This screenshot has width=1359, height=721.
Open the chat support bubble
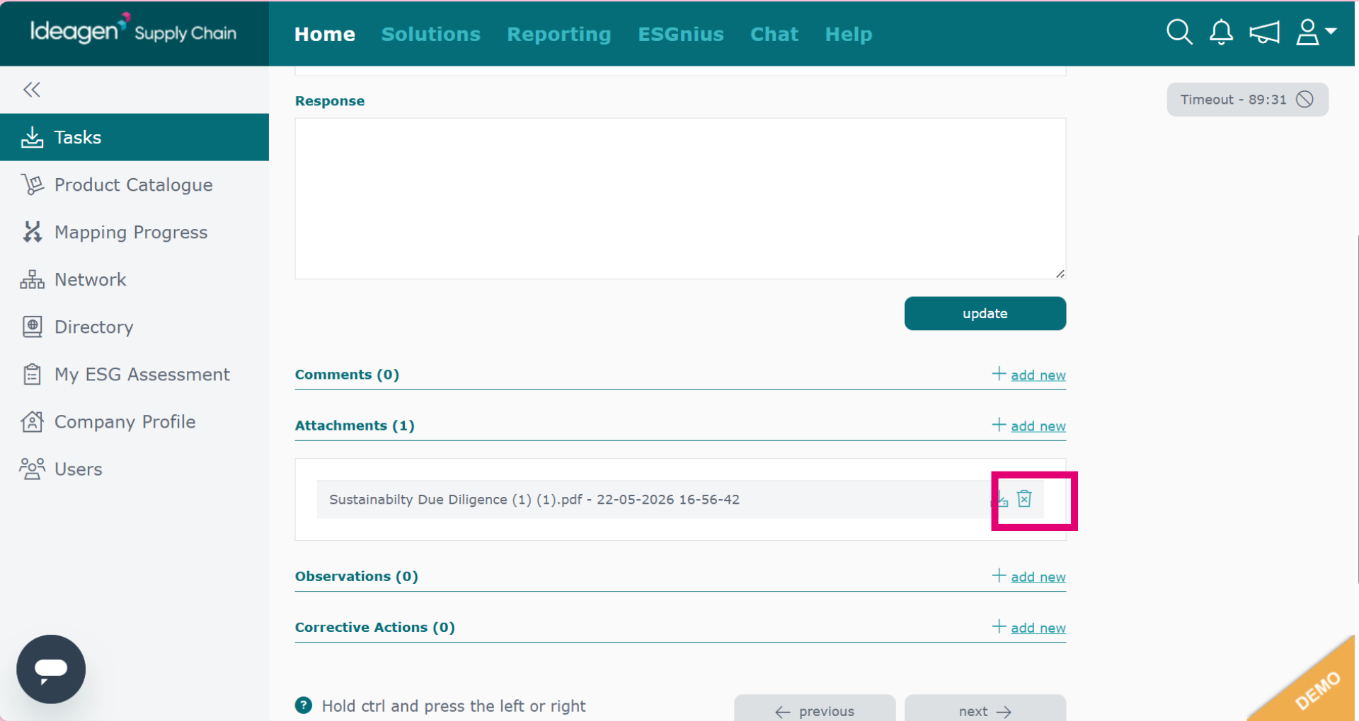(51, 669)
